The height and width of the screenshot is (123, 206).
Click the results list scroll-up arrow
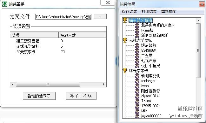[198, 20]
